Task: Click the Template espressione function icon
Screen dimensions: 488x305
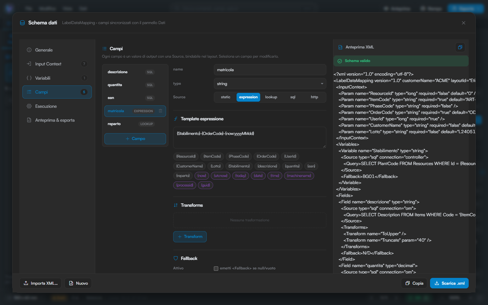Action: click(x=176, y=119)
